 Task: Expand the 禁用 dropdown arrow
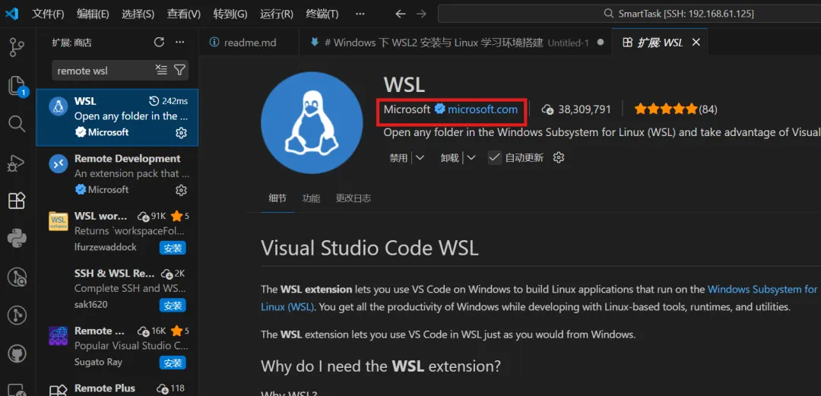pyautogui.click(x=420, y=157)
